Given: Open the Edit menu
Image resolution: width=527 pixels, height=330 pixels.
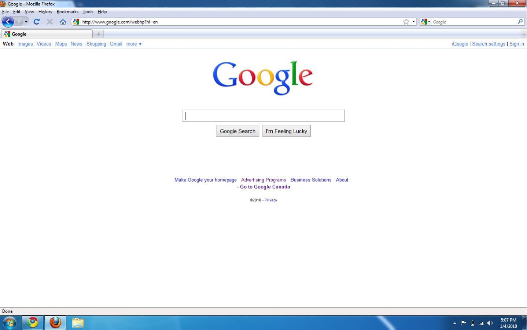Looking at the screenshot, I should [x=17, y=12].
